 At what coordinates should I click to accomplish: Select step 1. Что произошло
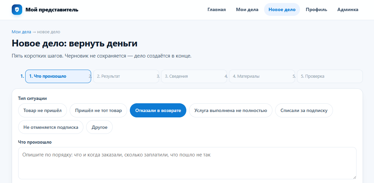[x=58, y=76]
